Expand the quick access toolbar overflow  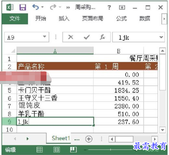[x=68, y=8]
